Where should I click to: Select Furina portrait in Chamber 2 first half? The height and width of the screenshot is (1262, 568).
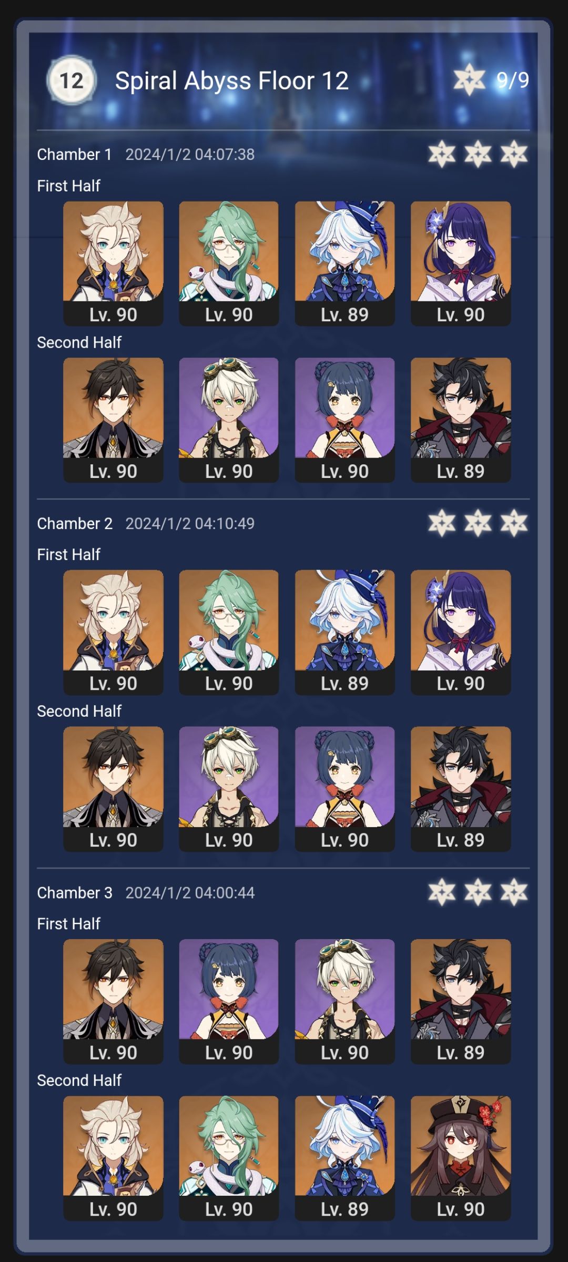[x=344, y=632]
